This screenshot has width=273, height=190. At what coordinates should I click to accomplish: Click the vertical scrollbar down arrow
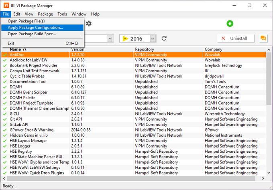click(269, 173)
